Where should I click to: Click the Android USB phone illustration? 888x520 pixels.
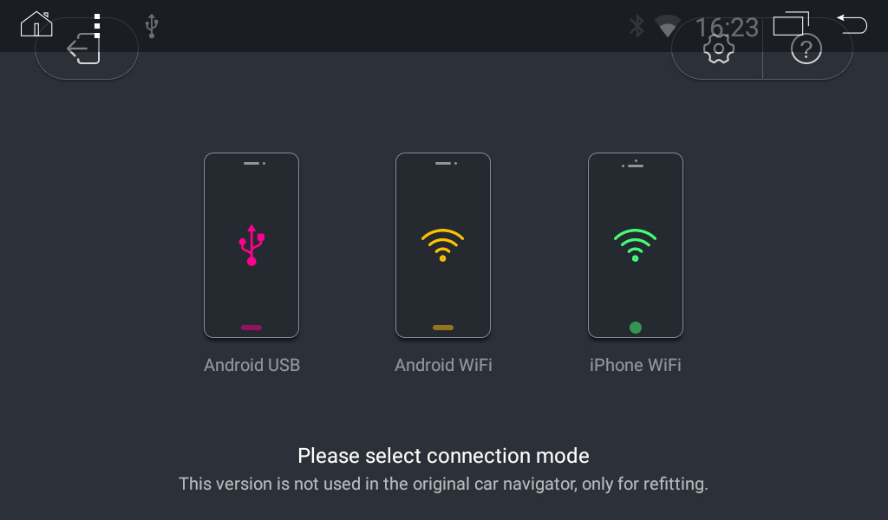251,244
